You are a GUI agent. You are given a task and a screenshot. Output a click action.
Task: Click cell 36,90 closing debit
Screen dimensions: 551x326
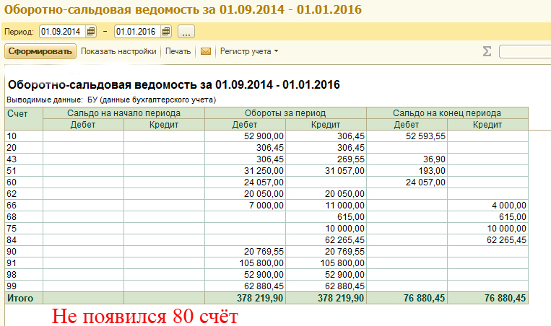click(407, 159)
